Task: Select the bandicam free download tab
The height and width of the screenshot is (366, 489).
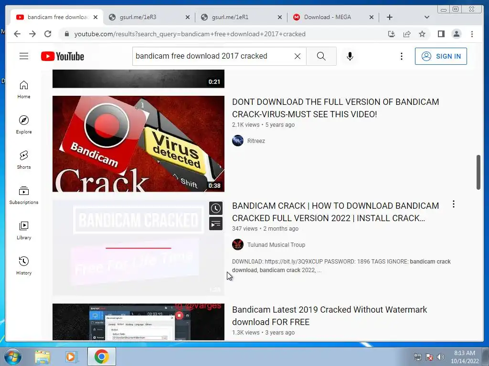Action: pyautogui.click(x=57, y=17)
